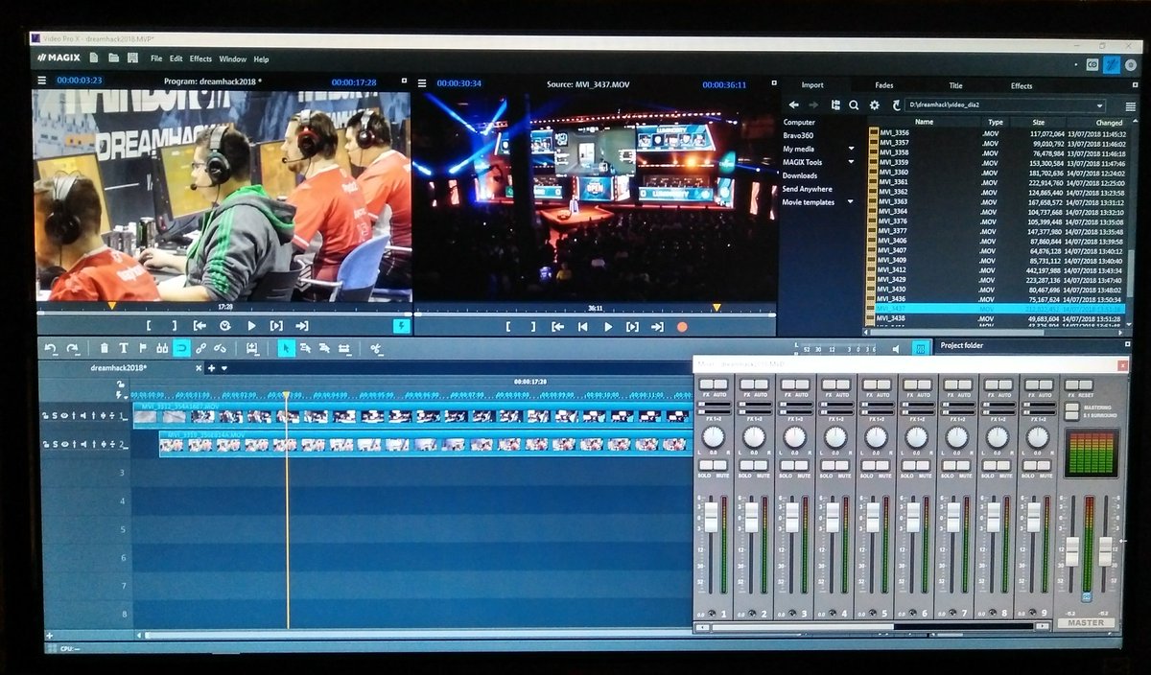This screenshot has height=675, width=1151.
Task: Redo the last undone edit
Action: tap(73, 349)
